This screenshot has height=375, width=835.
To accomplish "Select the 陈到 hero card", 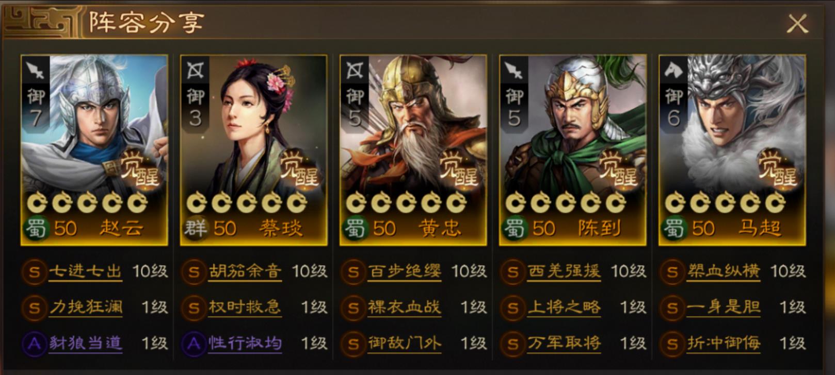I will tap(572, 150).
